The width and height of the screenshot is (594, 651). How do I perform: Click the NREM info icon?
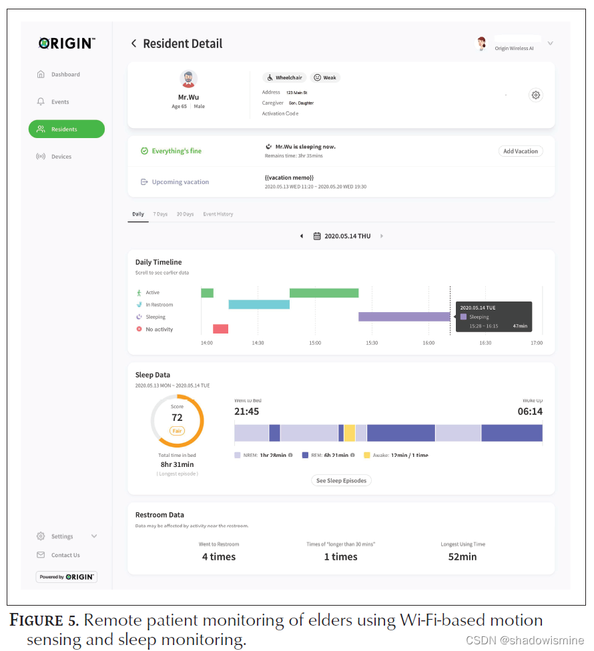point(290,455)
